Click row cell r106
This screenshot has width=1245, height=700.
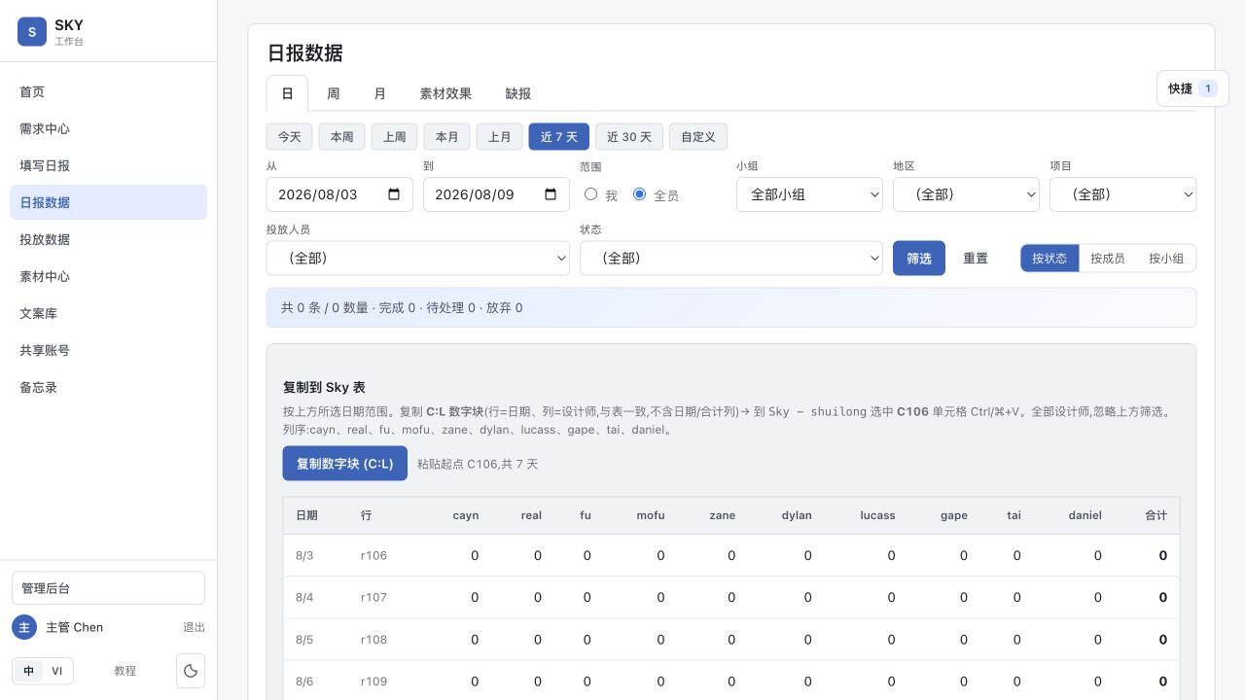pos(373,556)
